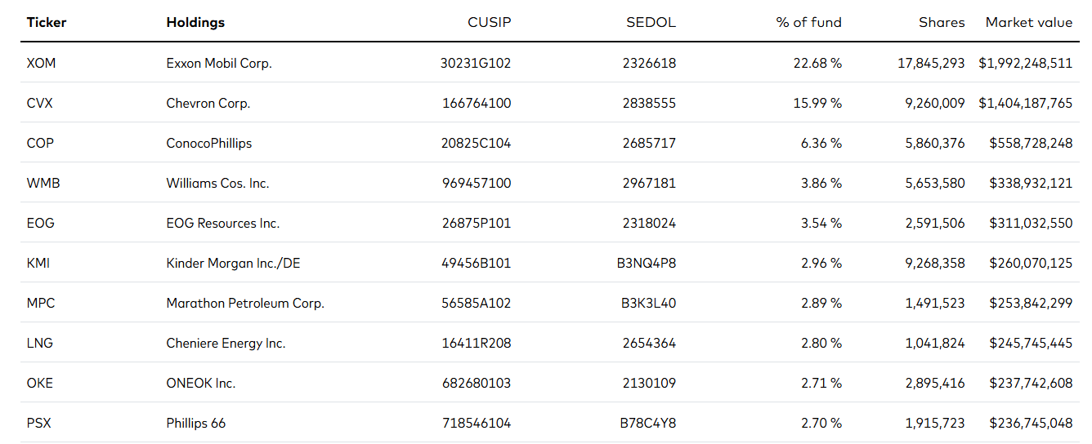
Task: Click the % of fund header
Action: pyautogui.click(x=808, y=23)
